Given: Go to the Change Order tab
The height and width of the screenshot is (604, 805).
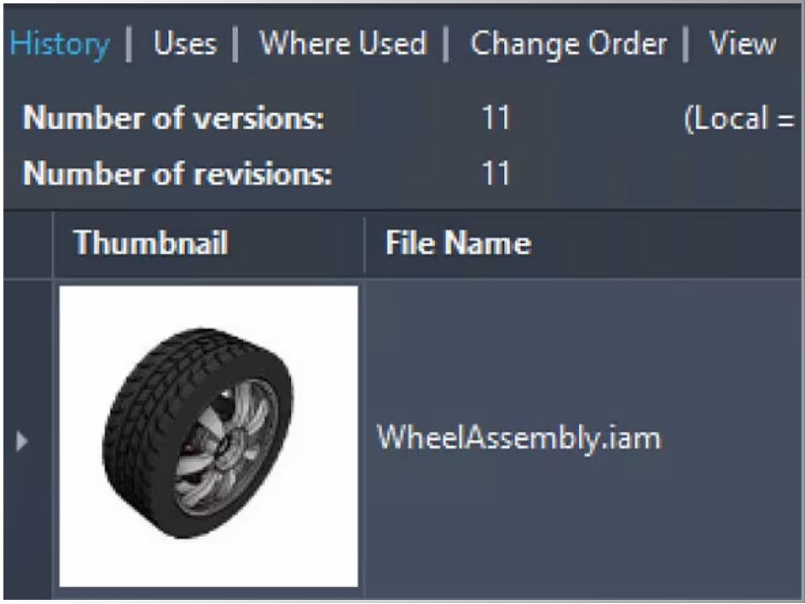Looking at the screenshot, I should pyautogui.click(x=569, y=44).
